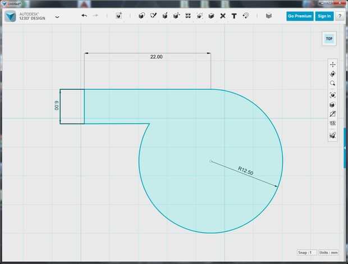Click the R12.50 radius dimension

coord(245,171)
